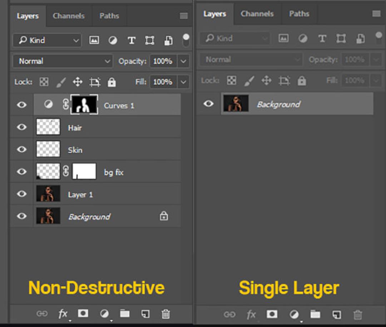The image size is (386, 327).
Task: Click Curves 1 adjustment icon
Action: coord(49,104)
